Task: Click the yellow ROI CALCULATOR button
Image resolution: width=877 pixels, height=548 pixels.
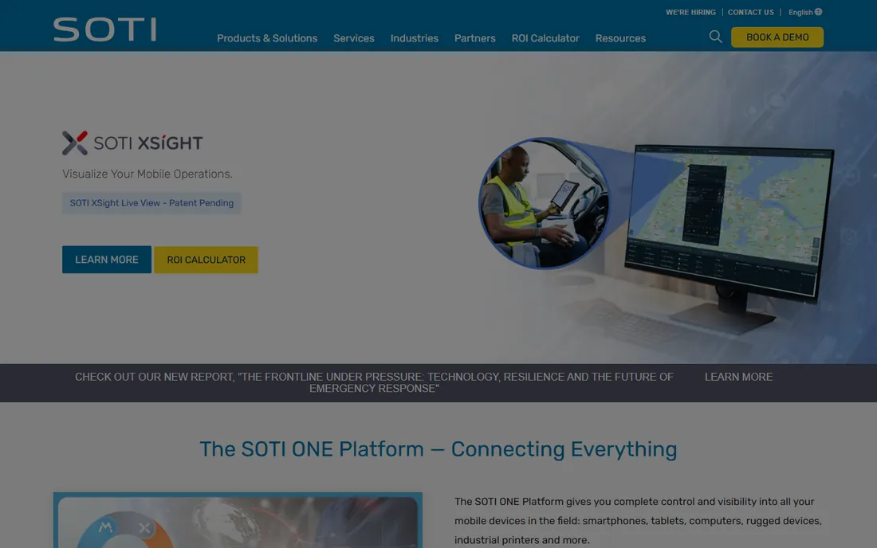Action: pyautogui.click(x=206, y=260)
